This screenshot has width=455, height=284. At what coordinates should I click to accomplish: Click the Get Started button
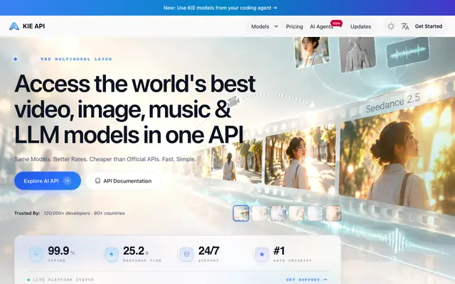coord(428,26)
